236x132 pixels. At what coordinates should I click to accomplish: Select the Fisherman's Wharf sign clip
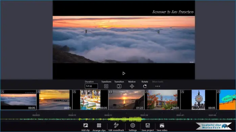198,100
